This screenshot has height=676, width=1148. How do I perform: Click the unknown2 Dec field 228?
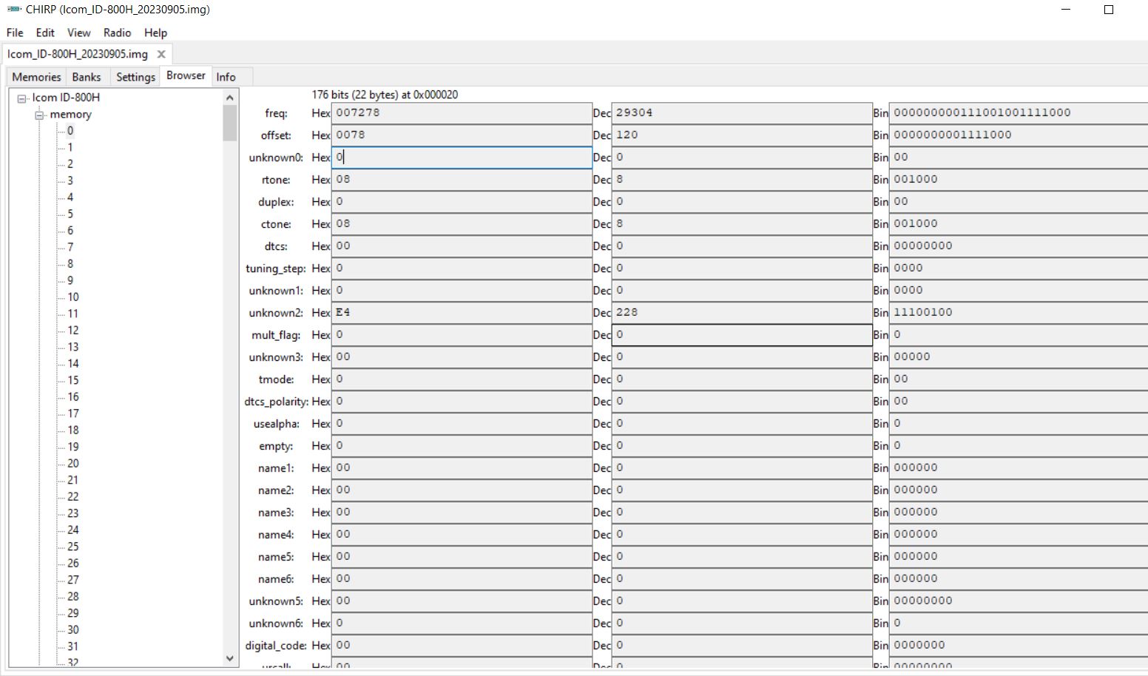742,313
